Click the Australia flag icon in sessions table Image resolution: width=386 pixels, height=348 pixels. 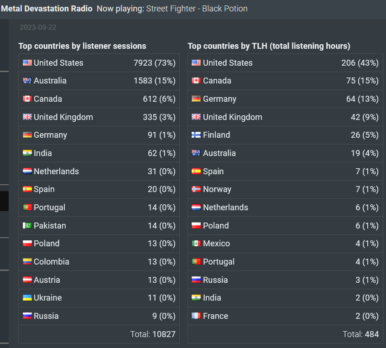tap(27, 81)
